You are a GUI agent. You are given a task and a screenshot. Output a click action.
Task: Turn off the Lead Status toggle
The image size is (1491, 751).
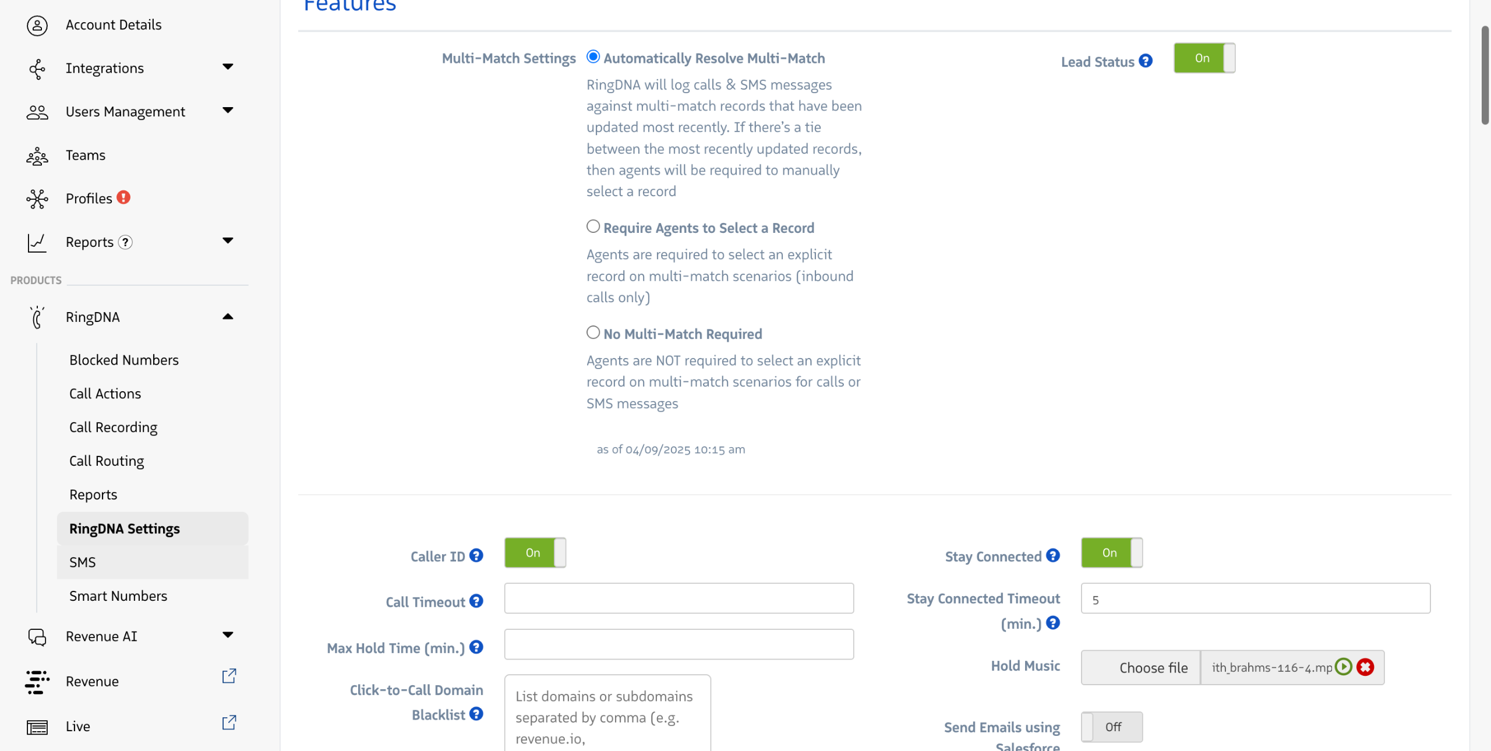[x=1204, y=58]
